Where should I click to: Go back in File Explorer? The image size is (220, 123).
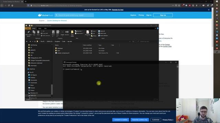(27, 41)
